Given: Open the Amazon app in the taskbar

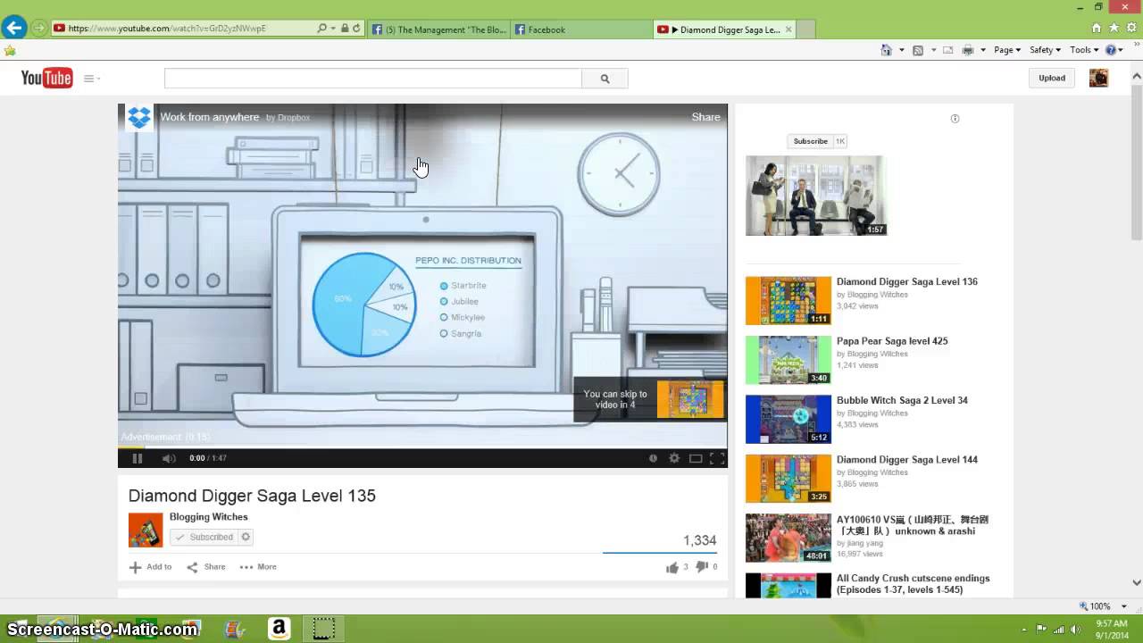Looking at the screenshot, I should point(279,629).
